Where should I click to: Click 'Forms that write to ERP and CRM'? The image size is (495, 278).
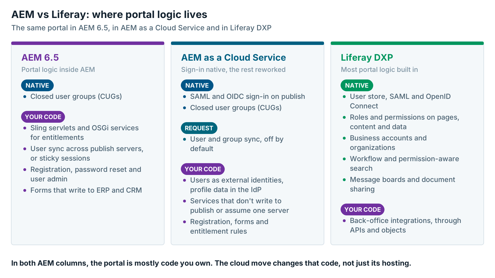[86, 190]
